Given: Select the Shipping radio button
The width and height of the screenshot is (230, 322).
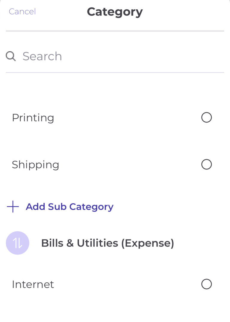Looking at the screenshot, I should click(x=206, y=165).
